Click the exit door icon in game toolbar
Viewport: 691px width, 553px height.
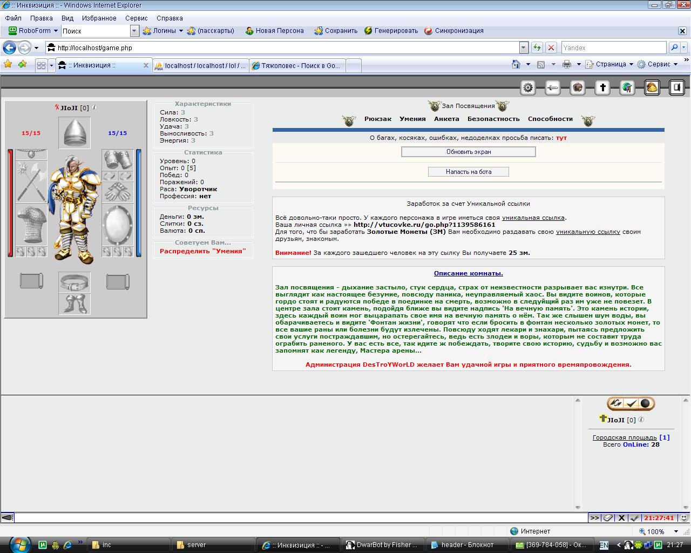tap(677, 87)
